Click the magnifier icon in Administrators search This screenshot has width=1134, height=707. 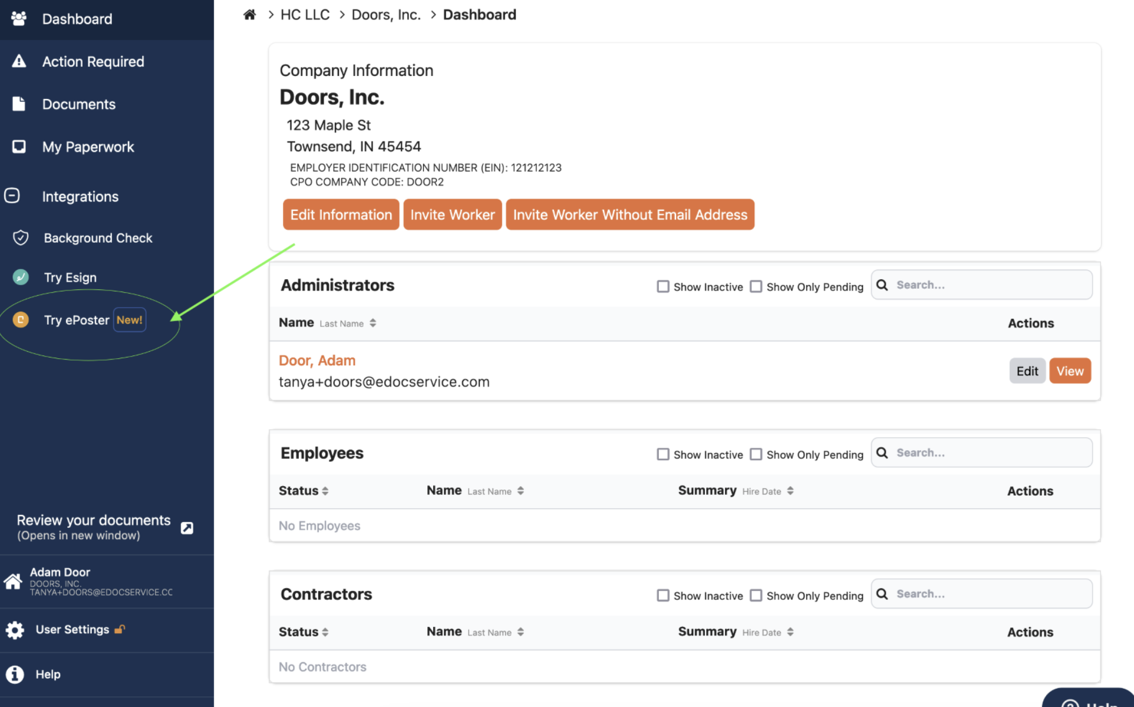[882, 285]
